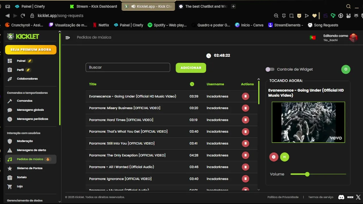Collapse sidebar with hamburger menu icon
This screenshot has width=363, height=204.
pyautogui.click(x=67, y=37)
